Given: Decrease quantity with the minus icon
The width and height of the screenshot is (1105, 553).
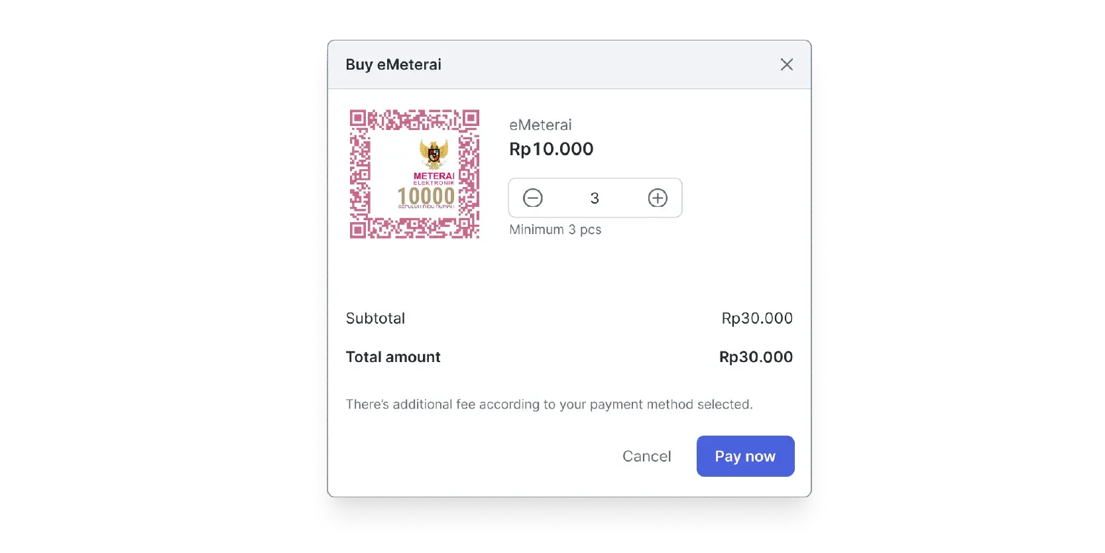Looking at the screenshot, I should coord(532,198).
